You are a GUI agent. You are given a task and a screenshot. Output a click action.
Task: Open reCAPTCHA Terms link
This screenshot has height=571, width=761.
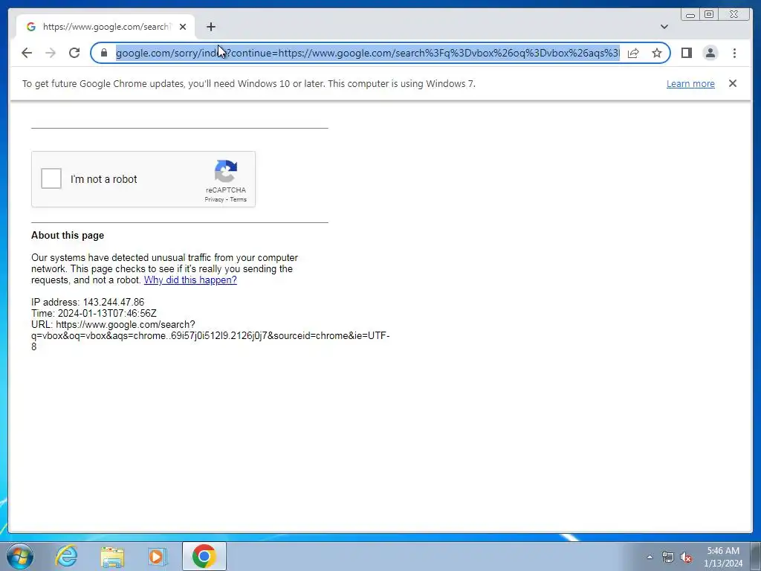pos(239,199)
